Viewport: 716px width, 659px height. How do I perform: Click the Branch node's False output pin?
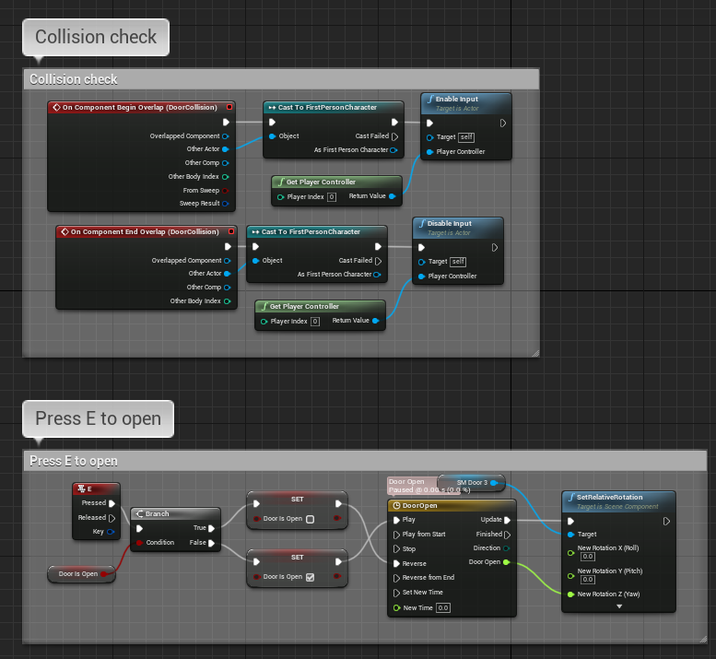tap(211, 543)
